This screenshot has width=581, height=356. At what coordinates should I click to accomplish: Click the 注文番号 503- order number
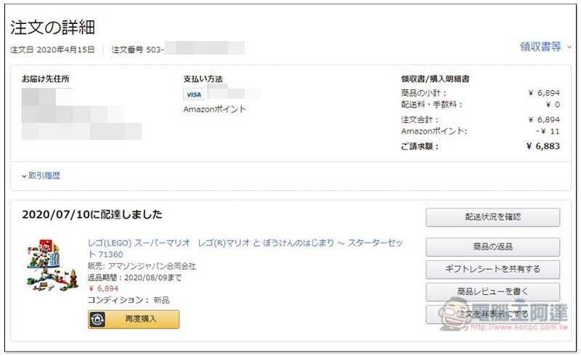pyautogui.click(x=137, y=49)
